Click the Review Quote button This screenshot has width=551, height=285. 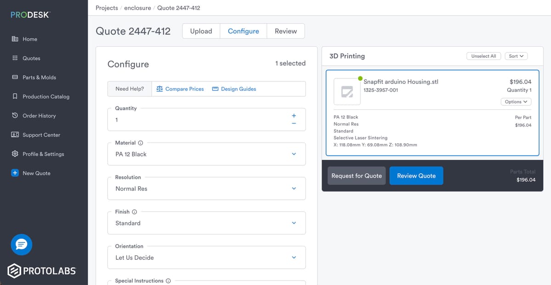pyautogui.click(x=416, y=176)
